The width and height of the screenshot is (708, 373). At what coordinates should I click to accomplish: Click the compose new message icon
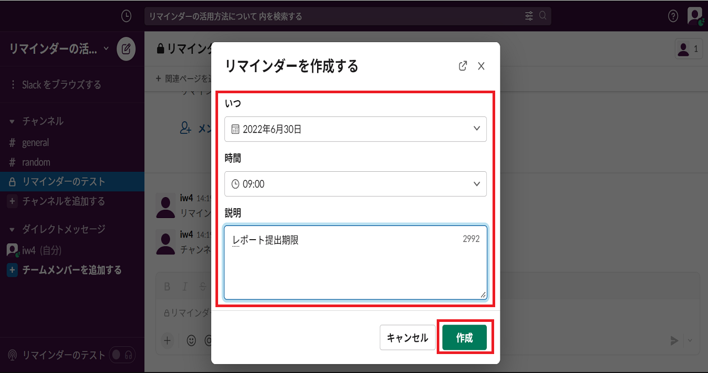[126, 50]
